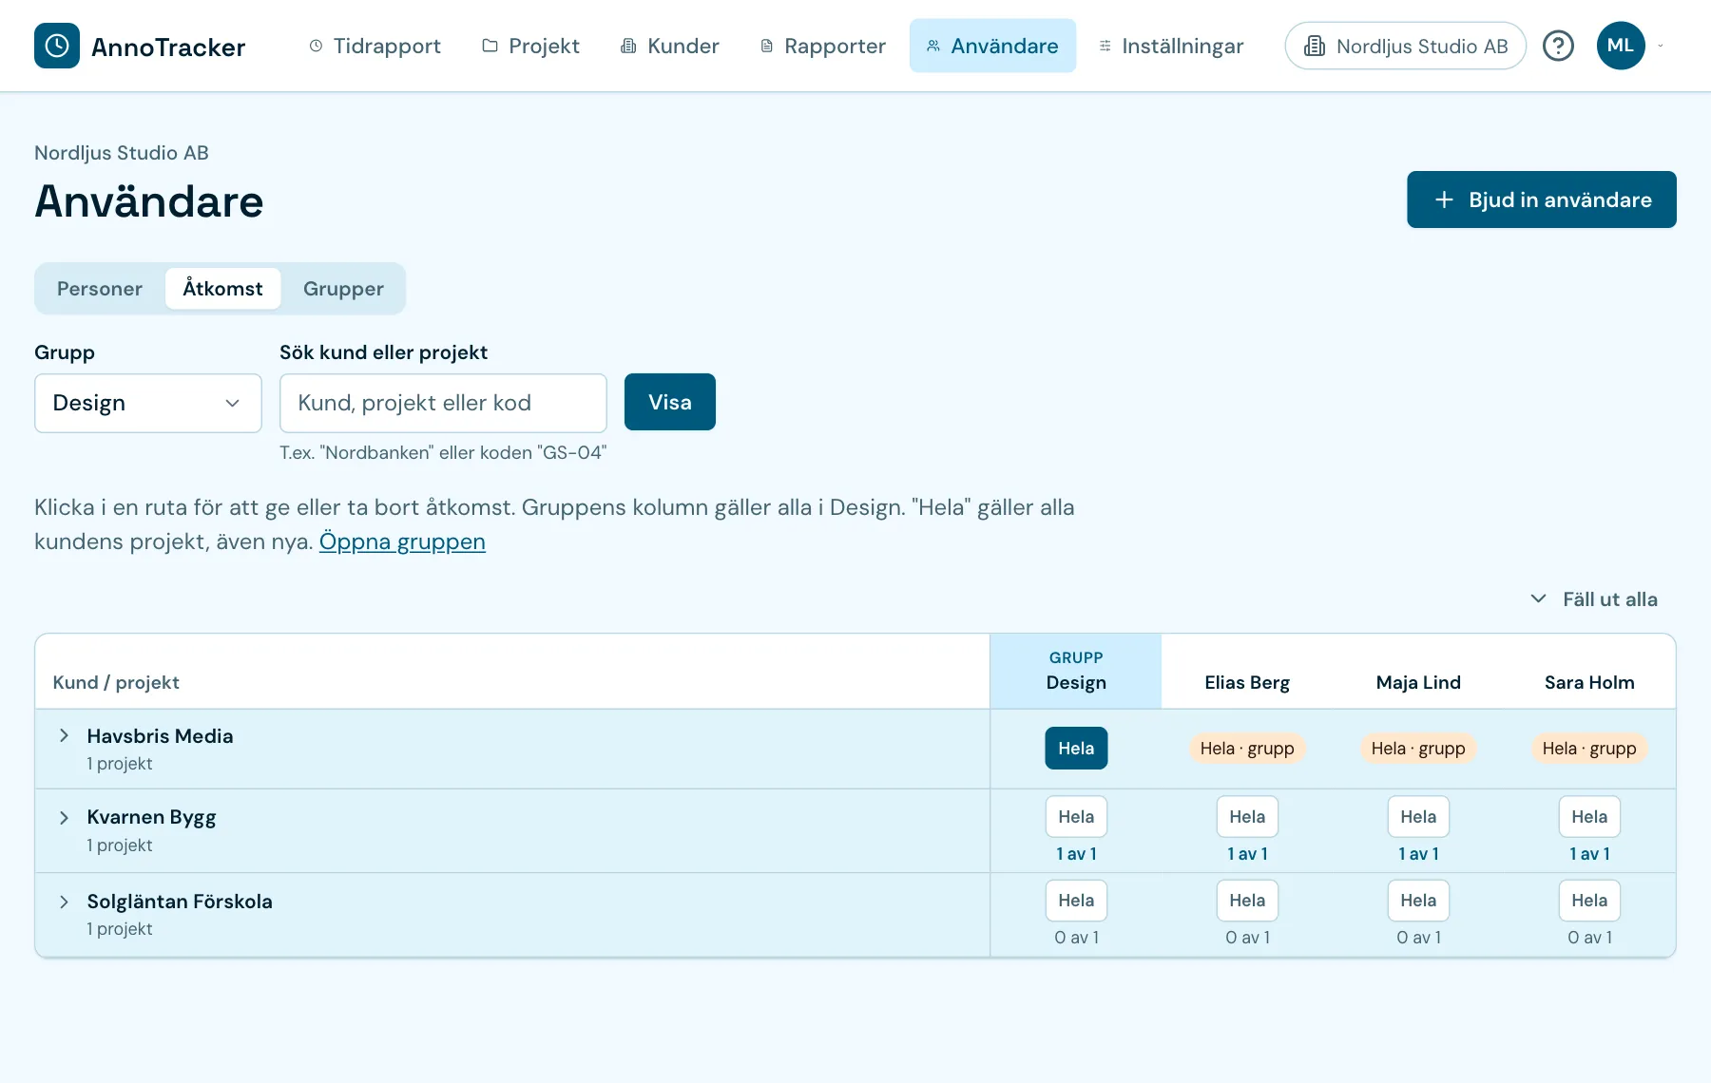Open the help question mark icon
The height and width of the screenshot is (1083, 1711).
[x=1558, y=46]
